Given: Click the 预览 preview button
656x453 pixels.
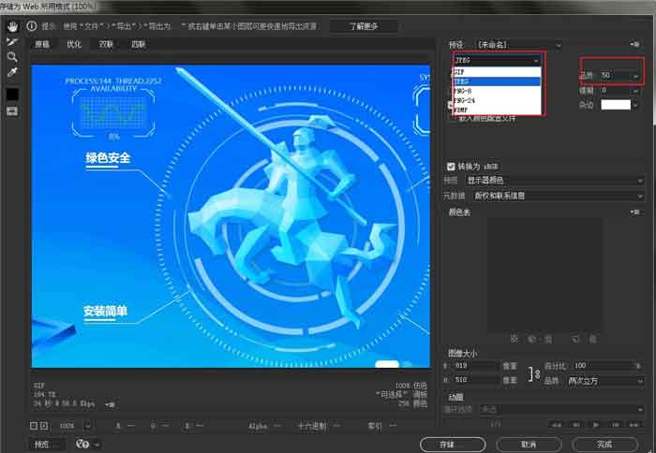Looking at the screenshot, I should (47, 445).
